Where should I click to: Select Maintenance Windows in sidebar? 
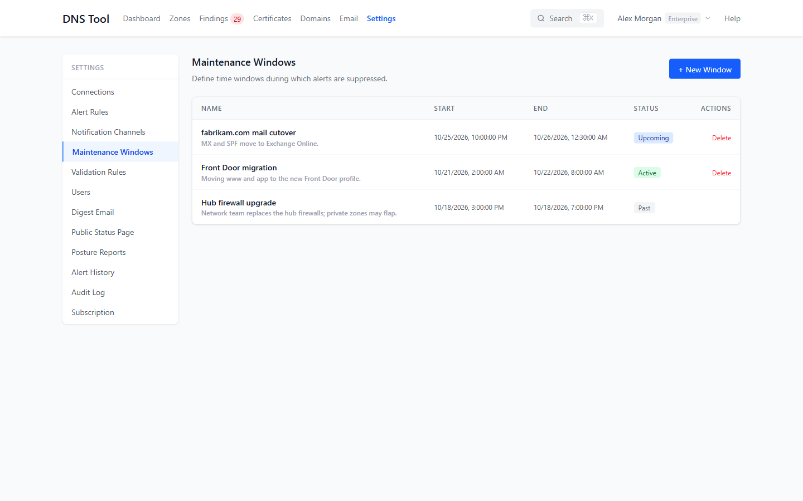(x=120, y=152)
